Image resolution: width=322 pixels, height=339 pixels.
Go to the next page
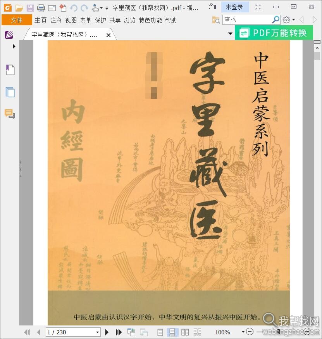pyautogui.click(x=107, y=332)
